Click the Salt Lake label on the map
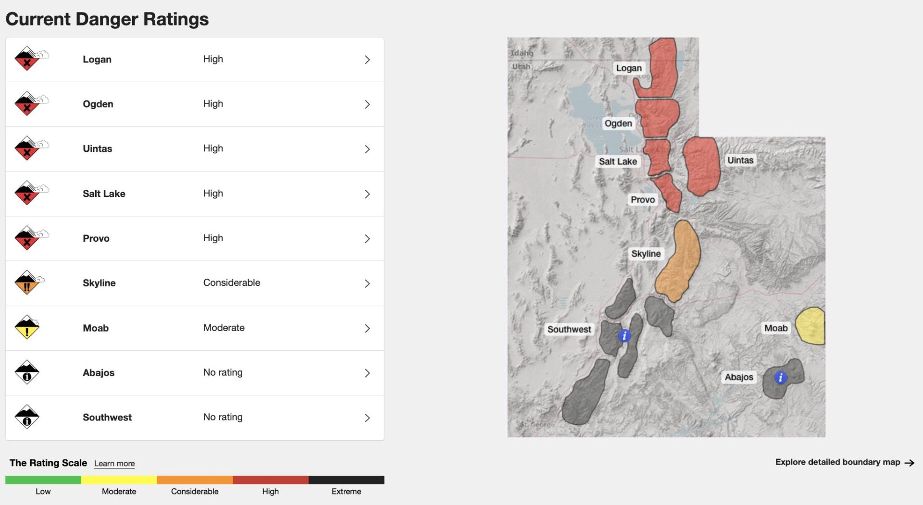Image resolution: width=923 pixels, height=505 pixels. tap(618, 161)
